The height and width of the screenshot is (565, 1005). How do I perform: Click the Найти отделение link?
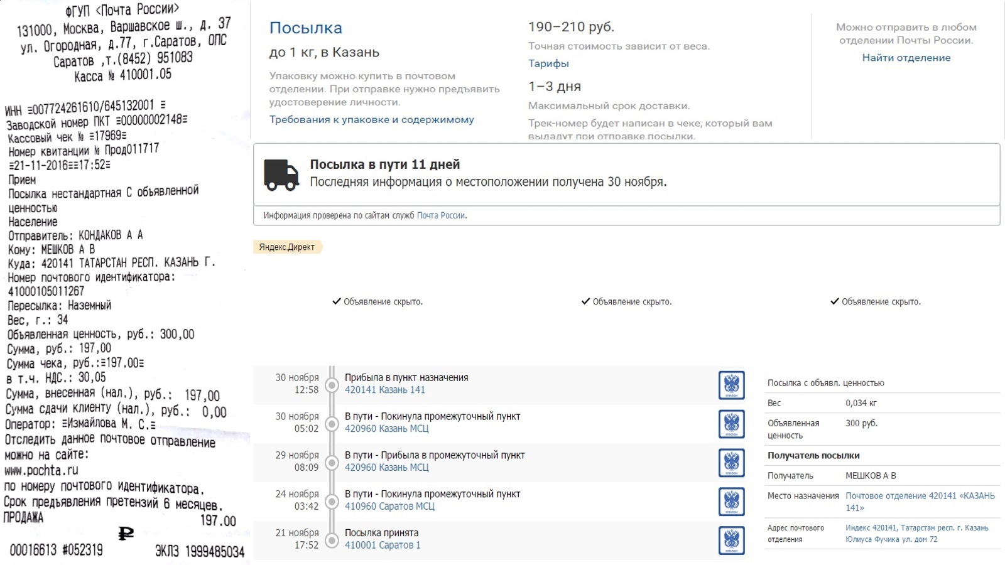906,58
